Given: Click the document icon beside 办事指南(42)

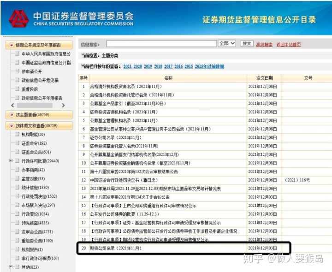Looking at the screenshot, I should 17,170.
